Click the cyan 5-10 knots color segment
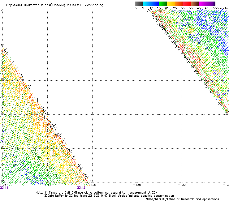229x201 pixels. coord(146,4)
